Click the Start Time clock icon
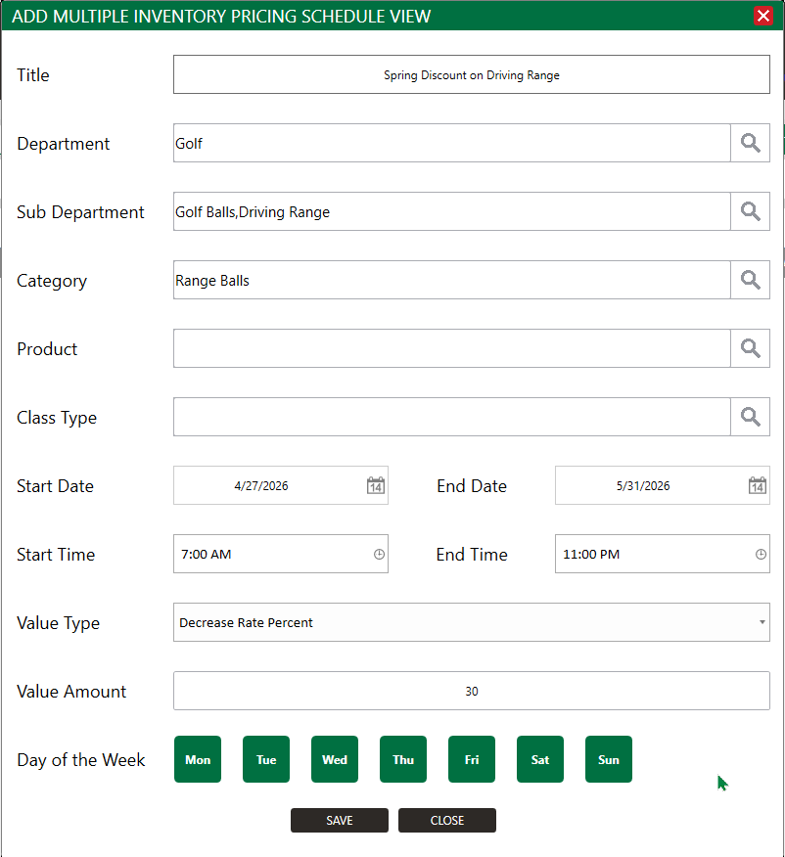This screenshot has height=857, width=785. [379, 554]
